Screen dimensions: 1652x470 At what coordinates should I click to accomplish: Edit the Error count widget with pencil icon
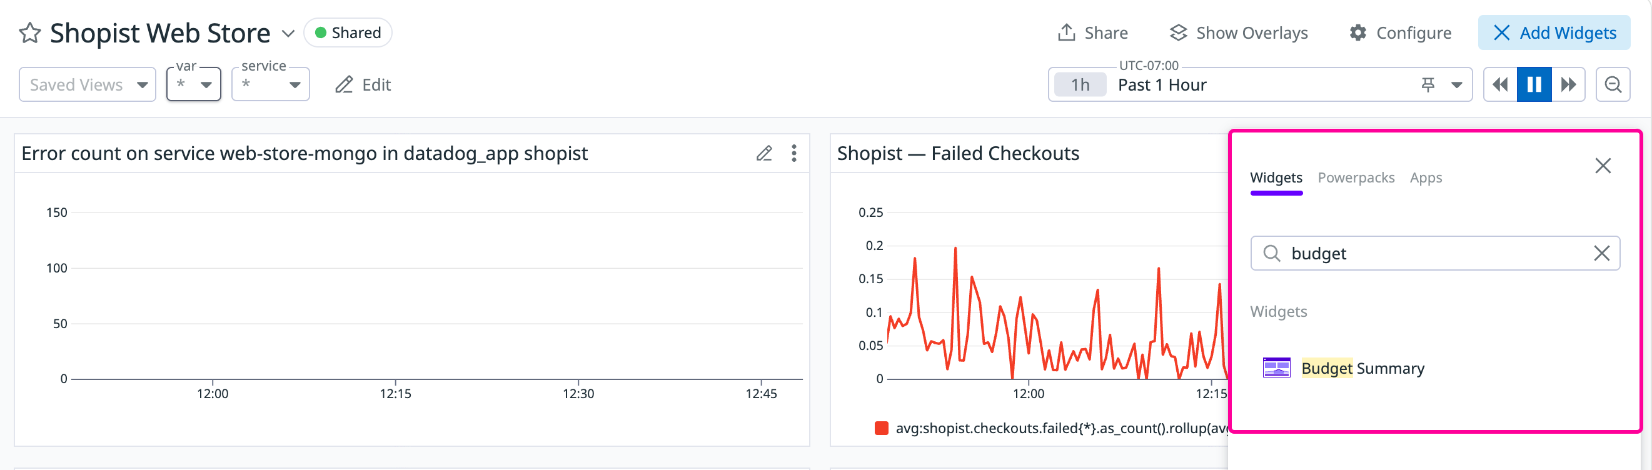764,153
